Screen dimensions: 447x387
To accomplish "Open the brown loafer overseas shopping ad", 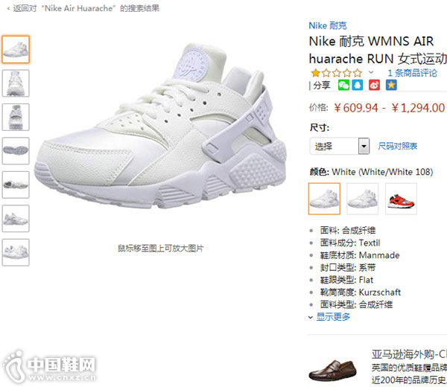I will (332, 370).
